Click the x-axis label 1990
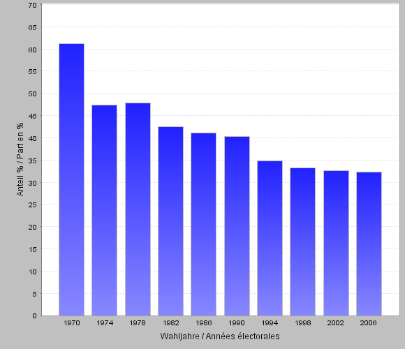This screenshot has height=349, width=405. (x=237, y=323)
